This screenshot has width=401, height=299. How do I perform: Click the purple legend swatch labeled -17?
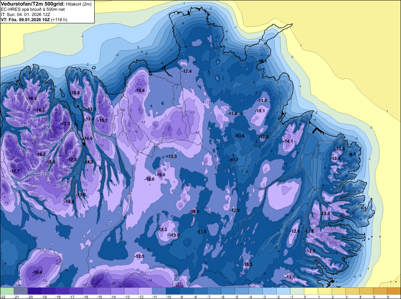click(x=76, y=291)
